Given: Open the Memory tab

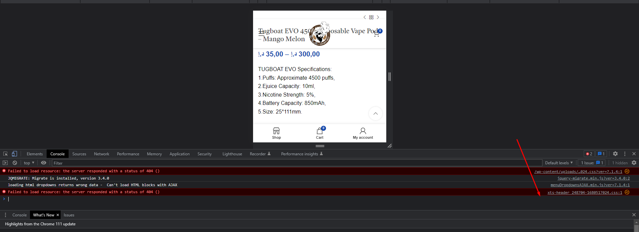Looking at the screenshot, I should 155,154.
